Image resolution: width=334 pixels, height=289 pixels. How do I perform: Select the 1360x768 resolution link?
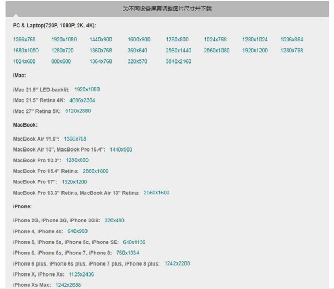101,51
